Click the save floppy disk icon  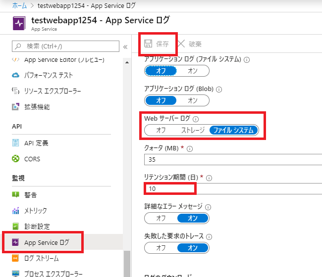tap(148, 44)
